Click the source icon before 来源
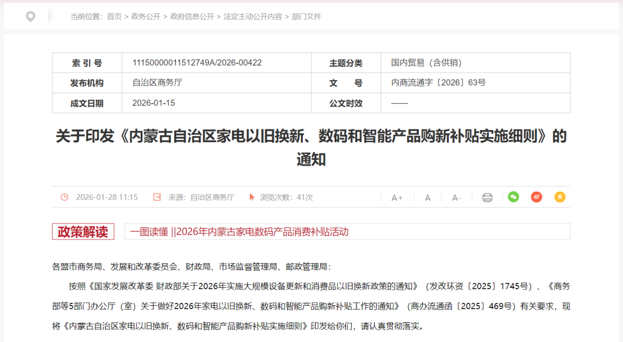This screenshot has height=342, width=623. pos(157,197)
